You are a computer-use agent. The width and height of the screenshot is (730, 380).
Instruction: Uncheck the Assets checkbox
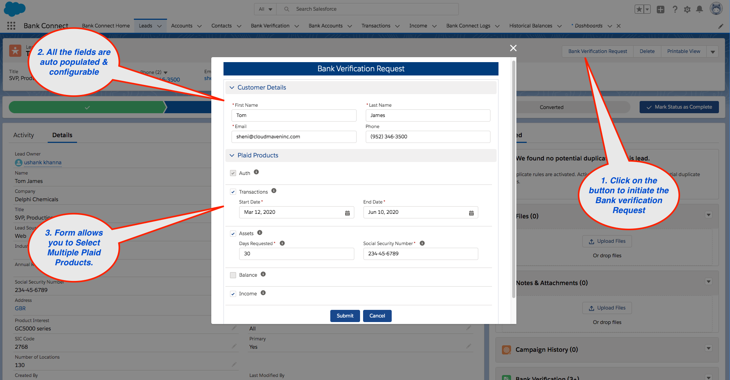[233, 233]
